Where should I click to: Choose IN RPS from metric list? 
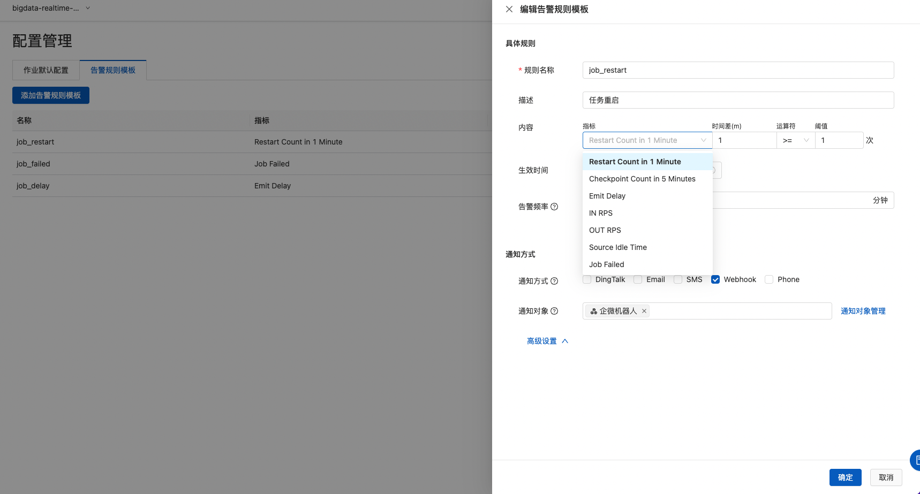click(647, 213)
